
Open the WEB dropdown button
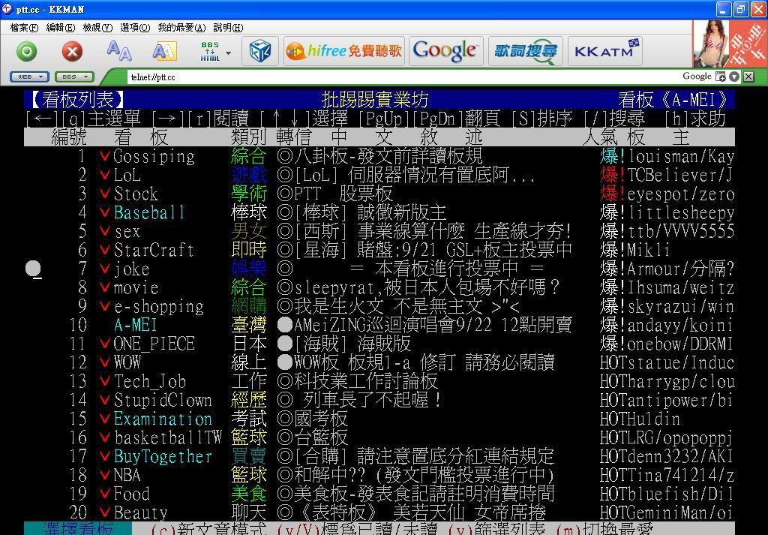pos(29,77)
